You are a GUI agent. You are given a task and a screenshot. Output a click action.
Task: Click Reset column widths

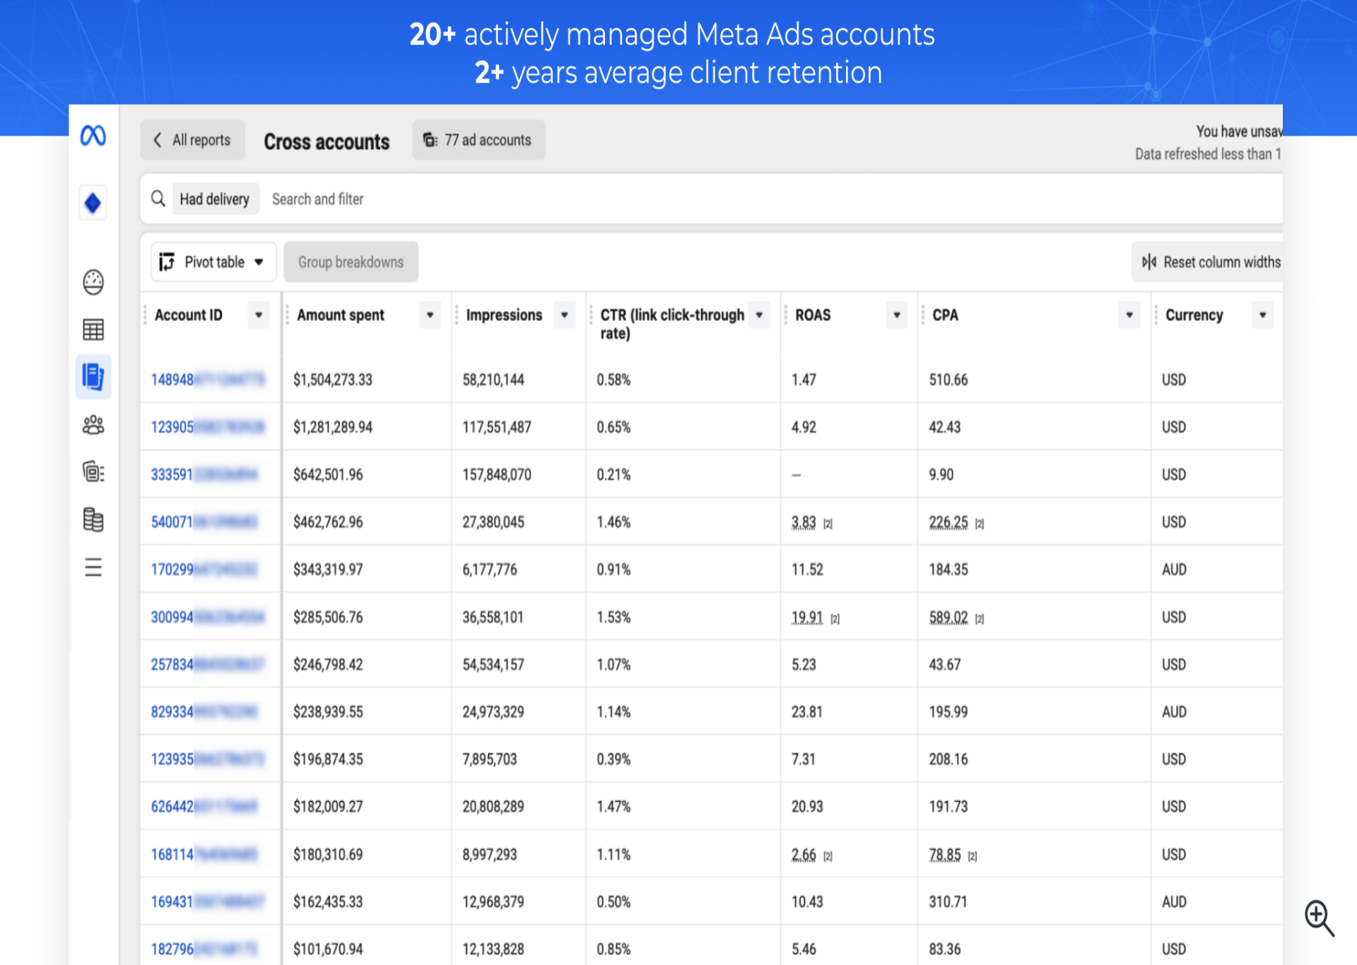pos(1211,262)
